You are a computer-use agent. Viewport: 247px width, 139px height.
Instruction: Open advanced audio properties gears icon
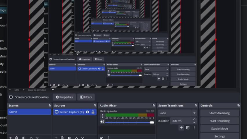click(101, 138)
